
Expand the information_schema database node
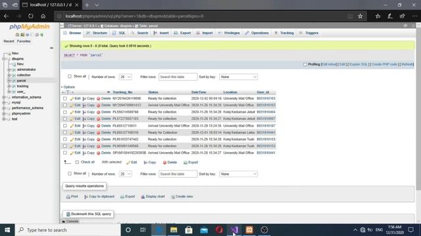[x=4, y=98]
